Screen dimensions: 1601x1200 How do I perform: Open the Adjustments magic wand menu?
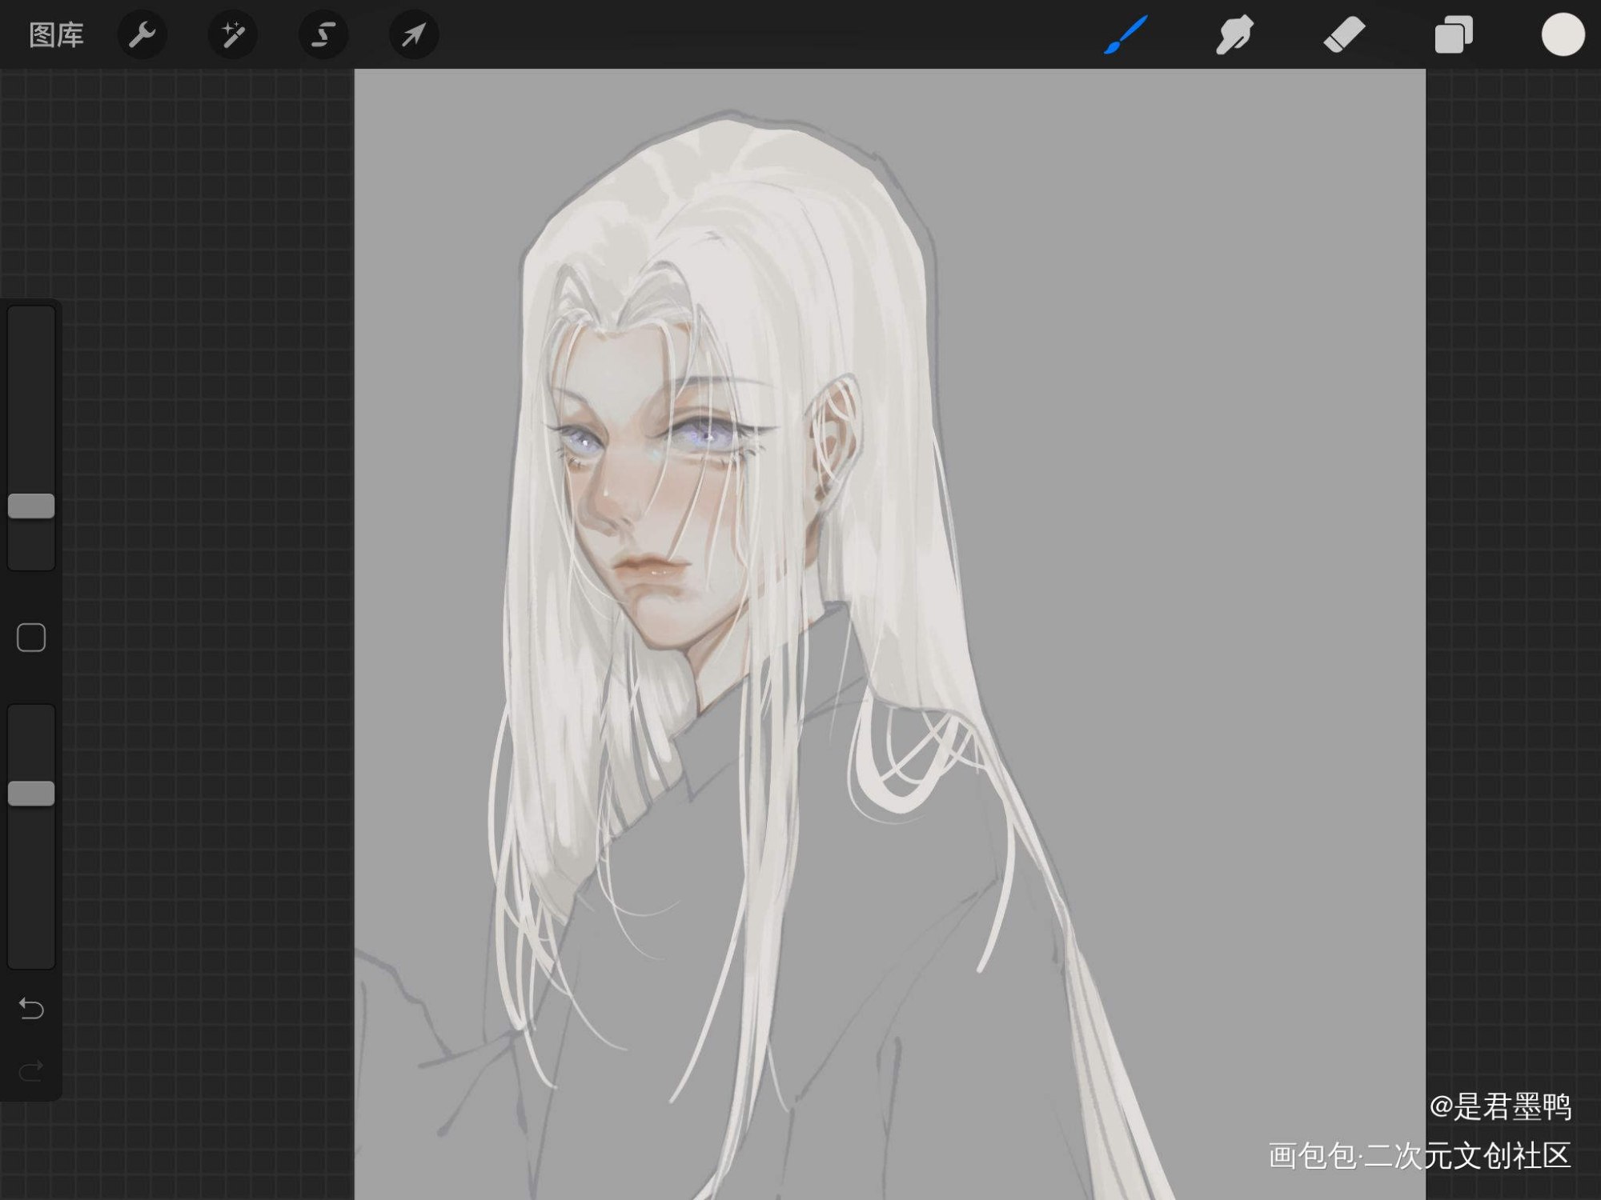pos(232,35)
